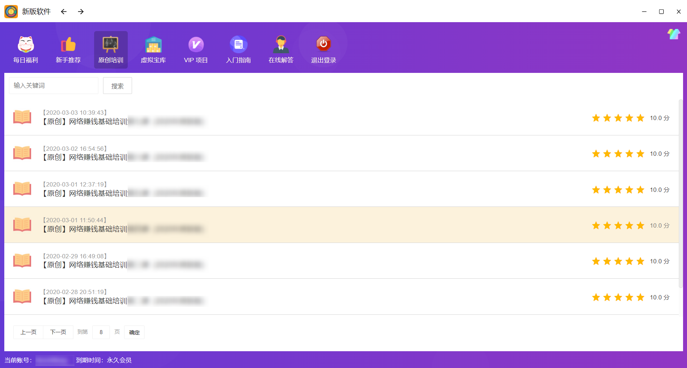Go to next page with 下一页

point(58,332)
